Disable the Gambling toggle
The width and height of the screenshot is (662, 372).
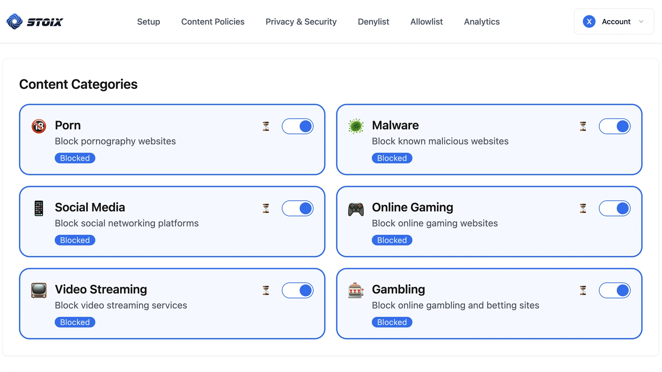pyautogui.click(x=615, y=290)
